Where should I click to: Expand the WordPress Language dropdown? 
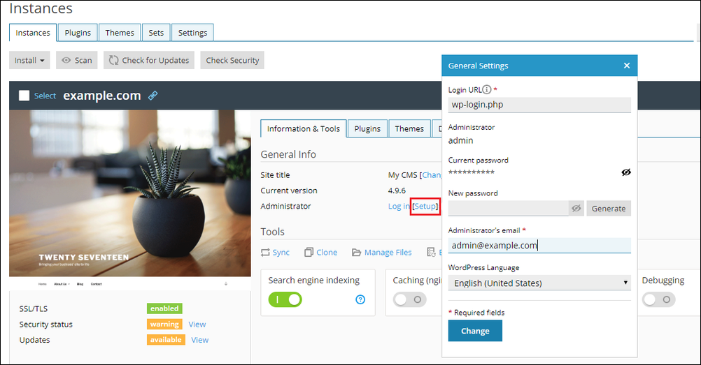pyautogui.click(x=539, y=283)
